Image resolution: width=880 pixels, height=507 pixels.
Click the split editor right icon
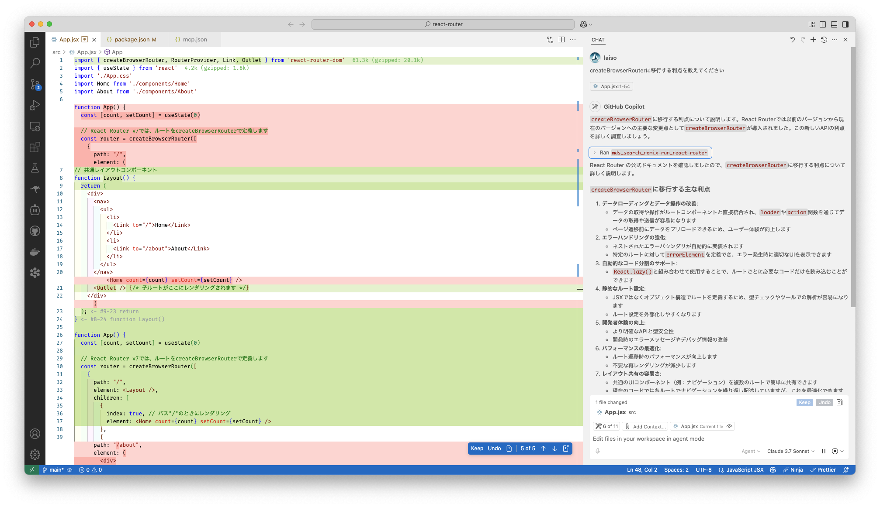tap(561, 40)
